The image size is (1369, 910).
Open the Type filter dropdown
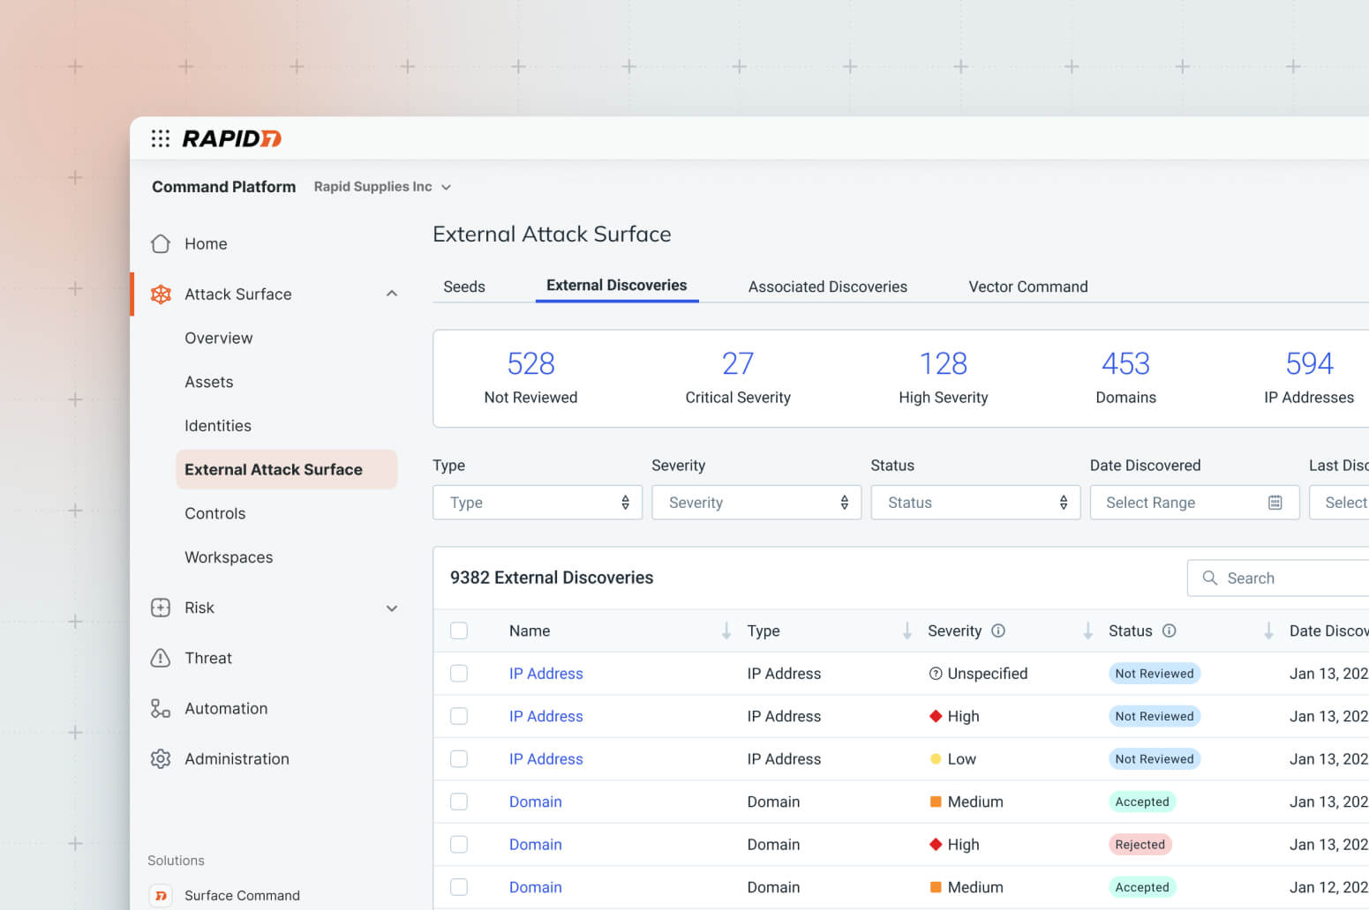tap(537, 503)
